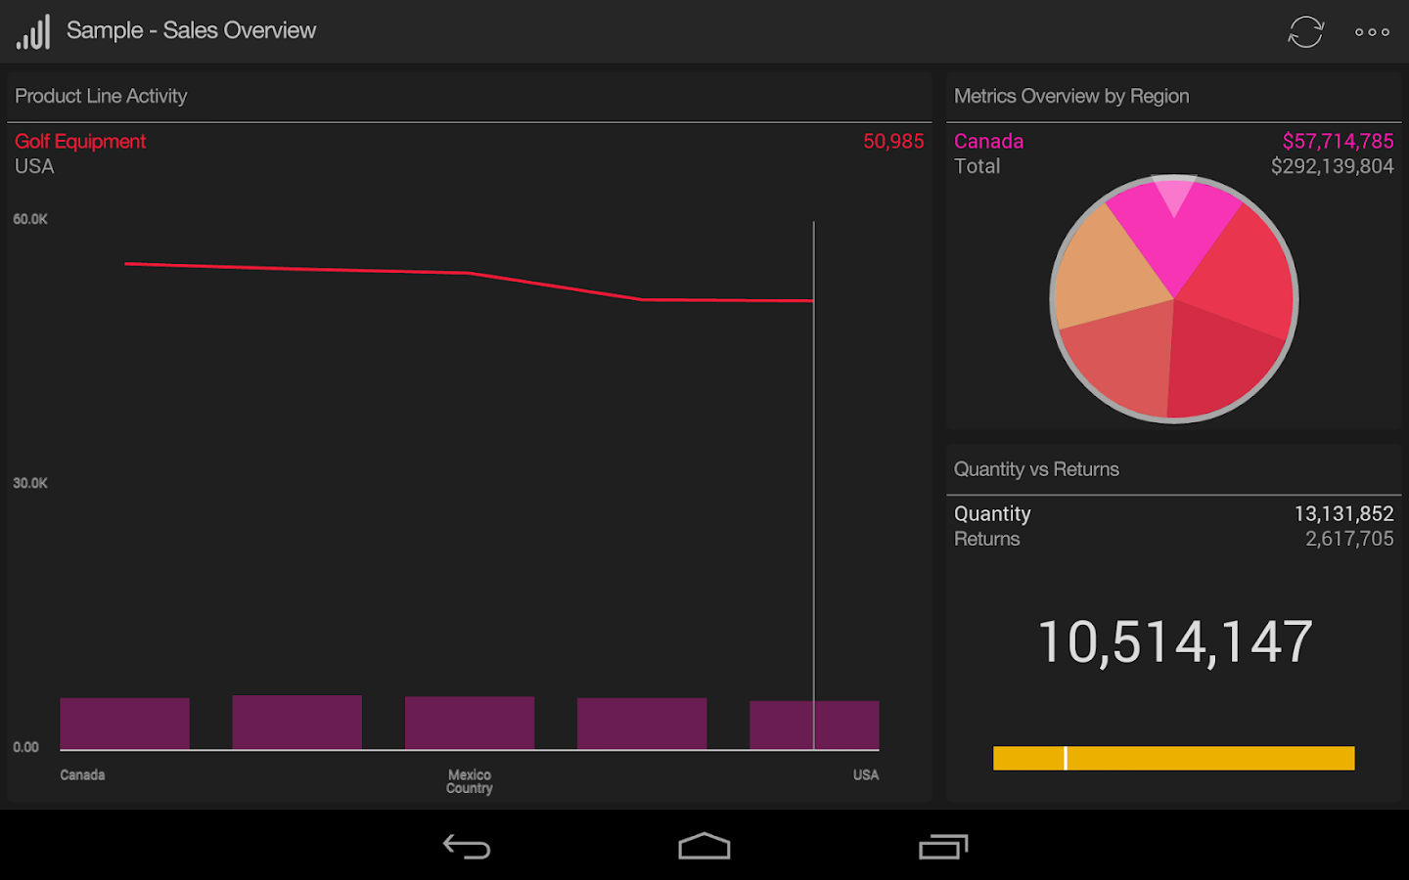The width and height of the screenshot is (1409, 880).
Task: Click the Metrics Overview by Region title
Action: coord(1071,96)
